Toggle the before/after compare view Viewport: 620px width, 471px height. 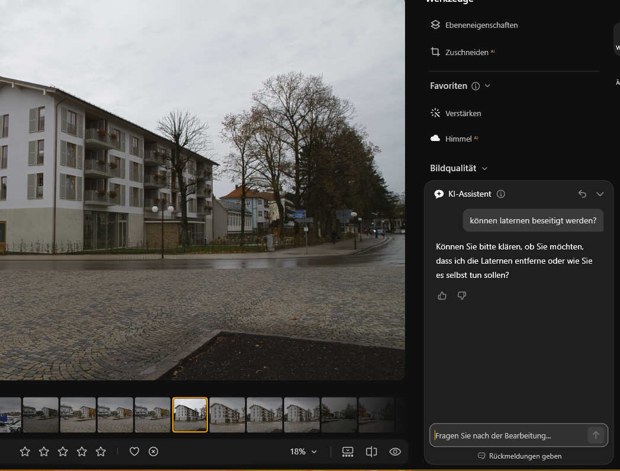click(371, 451)
